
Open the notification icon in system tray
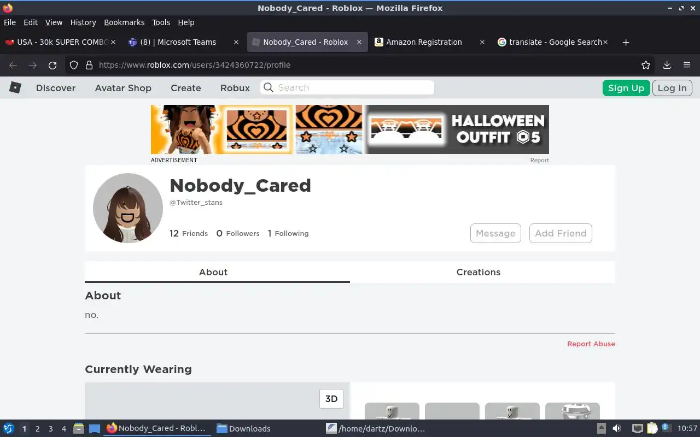[666, 428]
